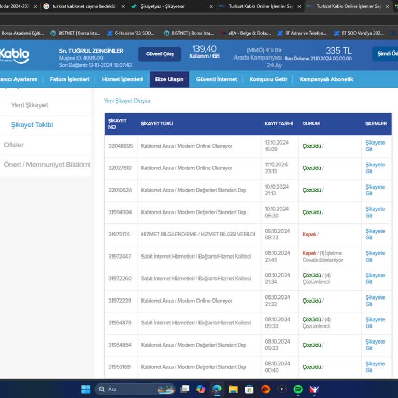The width and height of the screenshot is (398, 398).
Task: Click the 335 TL amount text
Action: coord(338,50)
